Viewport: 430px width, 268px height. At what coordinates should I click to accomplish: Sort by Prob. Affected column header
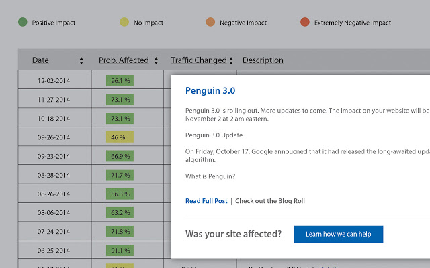pyautogui.click(x=124, y=60)
